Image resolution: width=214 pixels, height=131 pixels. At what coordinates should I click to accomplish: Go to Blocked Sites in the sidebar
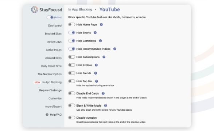[53, 33]
